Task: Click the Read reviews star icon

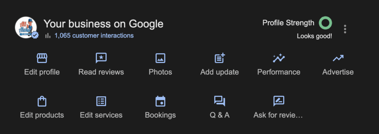Action: [101, 58]
